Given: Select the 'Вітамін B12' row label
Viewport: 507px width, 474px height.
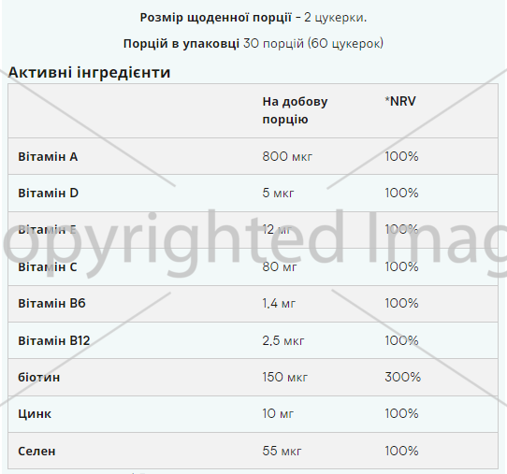Looking at the screenshot, I should (54, 341).
